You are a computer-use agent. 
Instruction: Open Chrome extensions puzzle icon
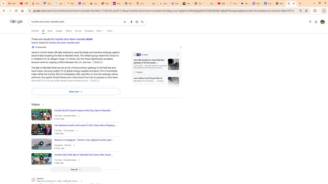tap(315, 10)
